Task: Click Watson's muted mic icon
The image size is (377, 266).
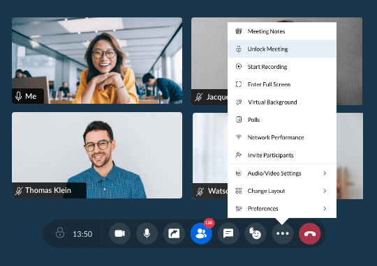Action: 200,191
